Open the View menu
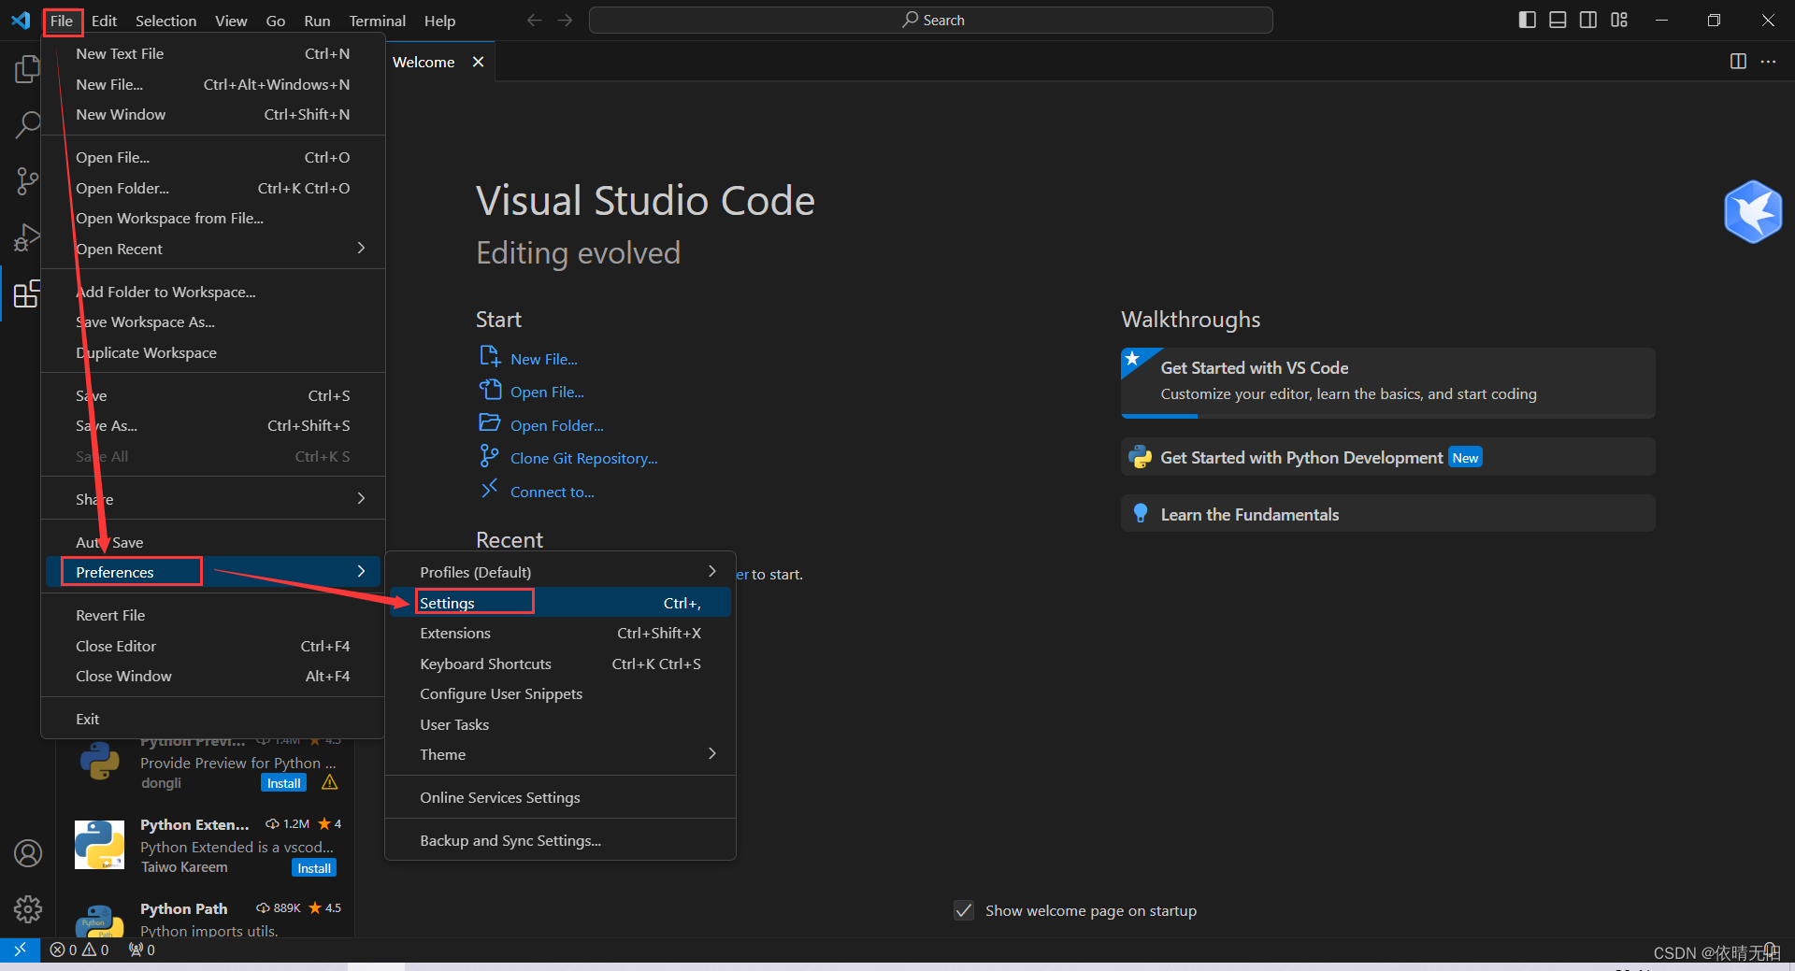This screenshot has height=971, width=1795. click(231, 21)
